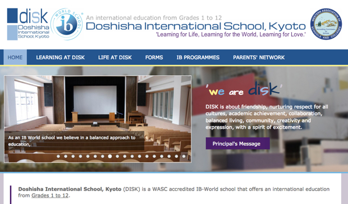Screen dimensions: 348x204
Task: Select the first slideshow dot
Action: click(58, 156)
